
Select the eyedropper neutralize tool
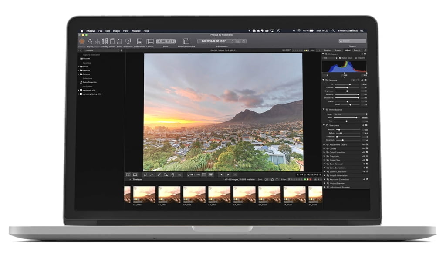(159, 175)
